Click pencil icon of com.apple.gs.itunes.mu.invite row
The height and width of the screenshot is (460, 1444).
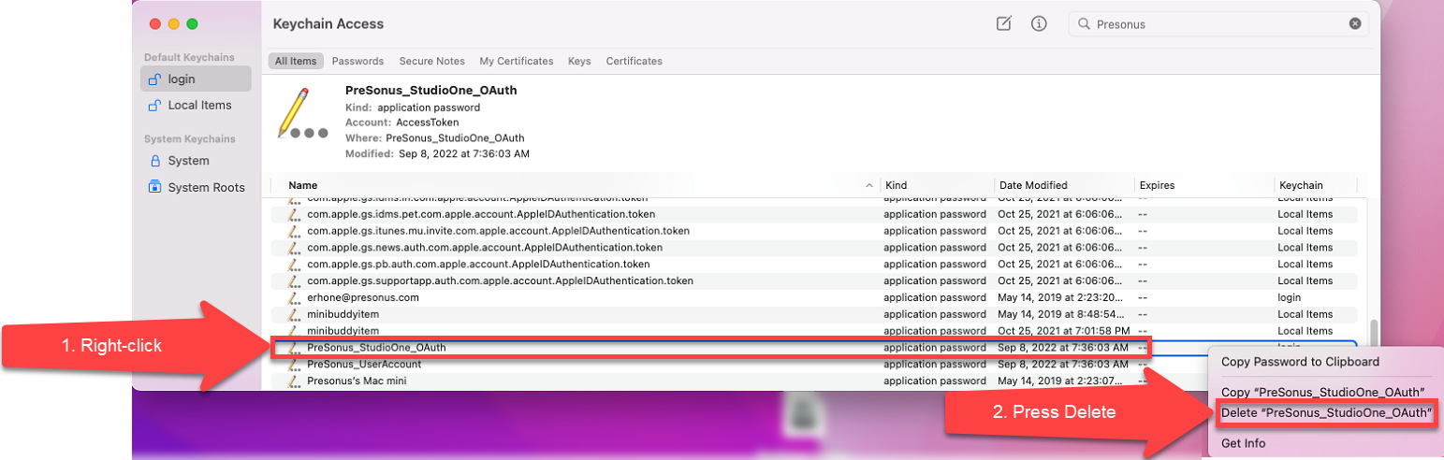293,231
